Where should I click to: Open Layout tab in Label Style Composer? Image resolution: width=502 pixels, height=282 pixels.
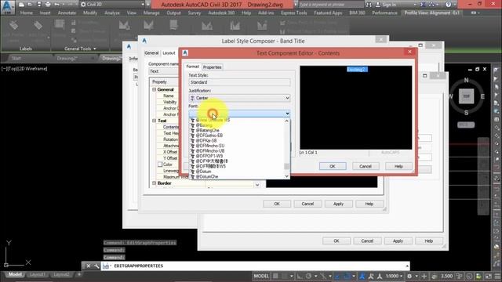[169, 53]
